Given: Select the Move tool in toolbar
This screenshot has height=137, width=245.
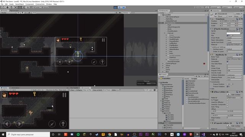Looking at the screenshot, I should (7, 7).
